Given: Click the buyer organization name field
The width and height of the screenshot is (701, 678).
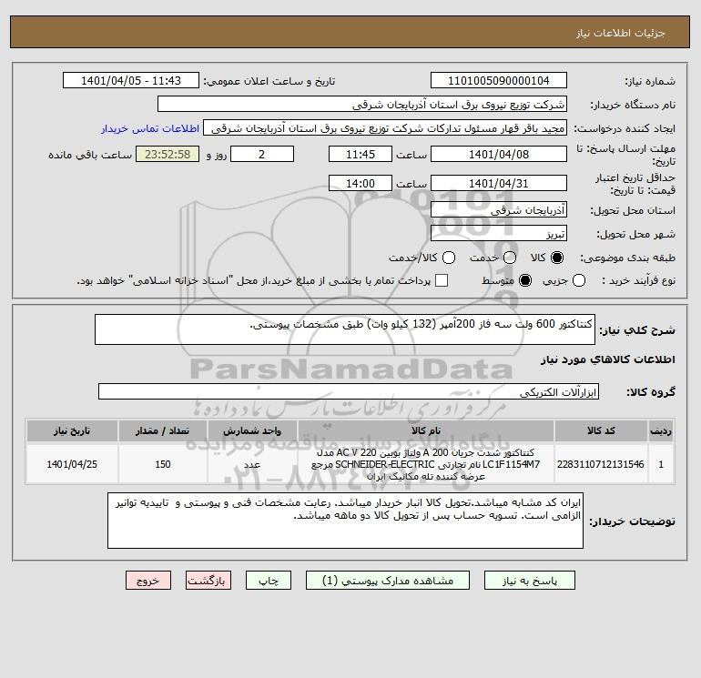Looking at the screenshot, I should tap(362, 104).
